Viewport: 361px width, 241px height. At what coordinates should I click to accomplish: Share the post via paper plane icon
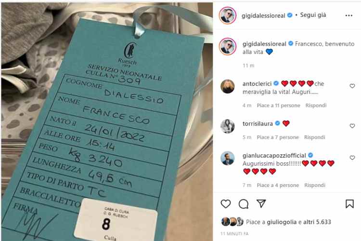[x=261, y=203]
